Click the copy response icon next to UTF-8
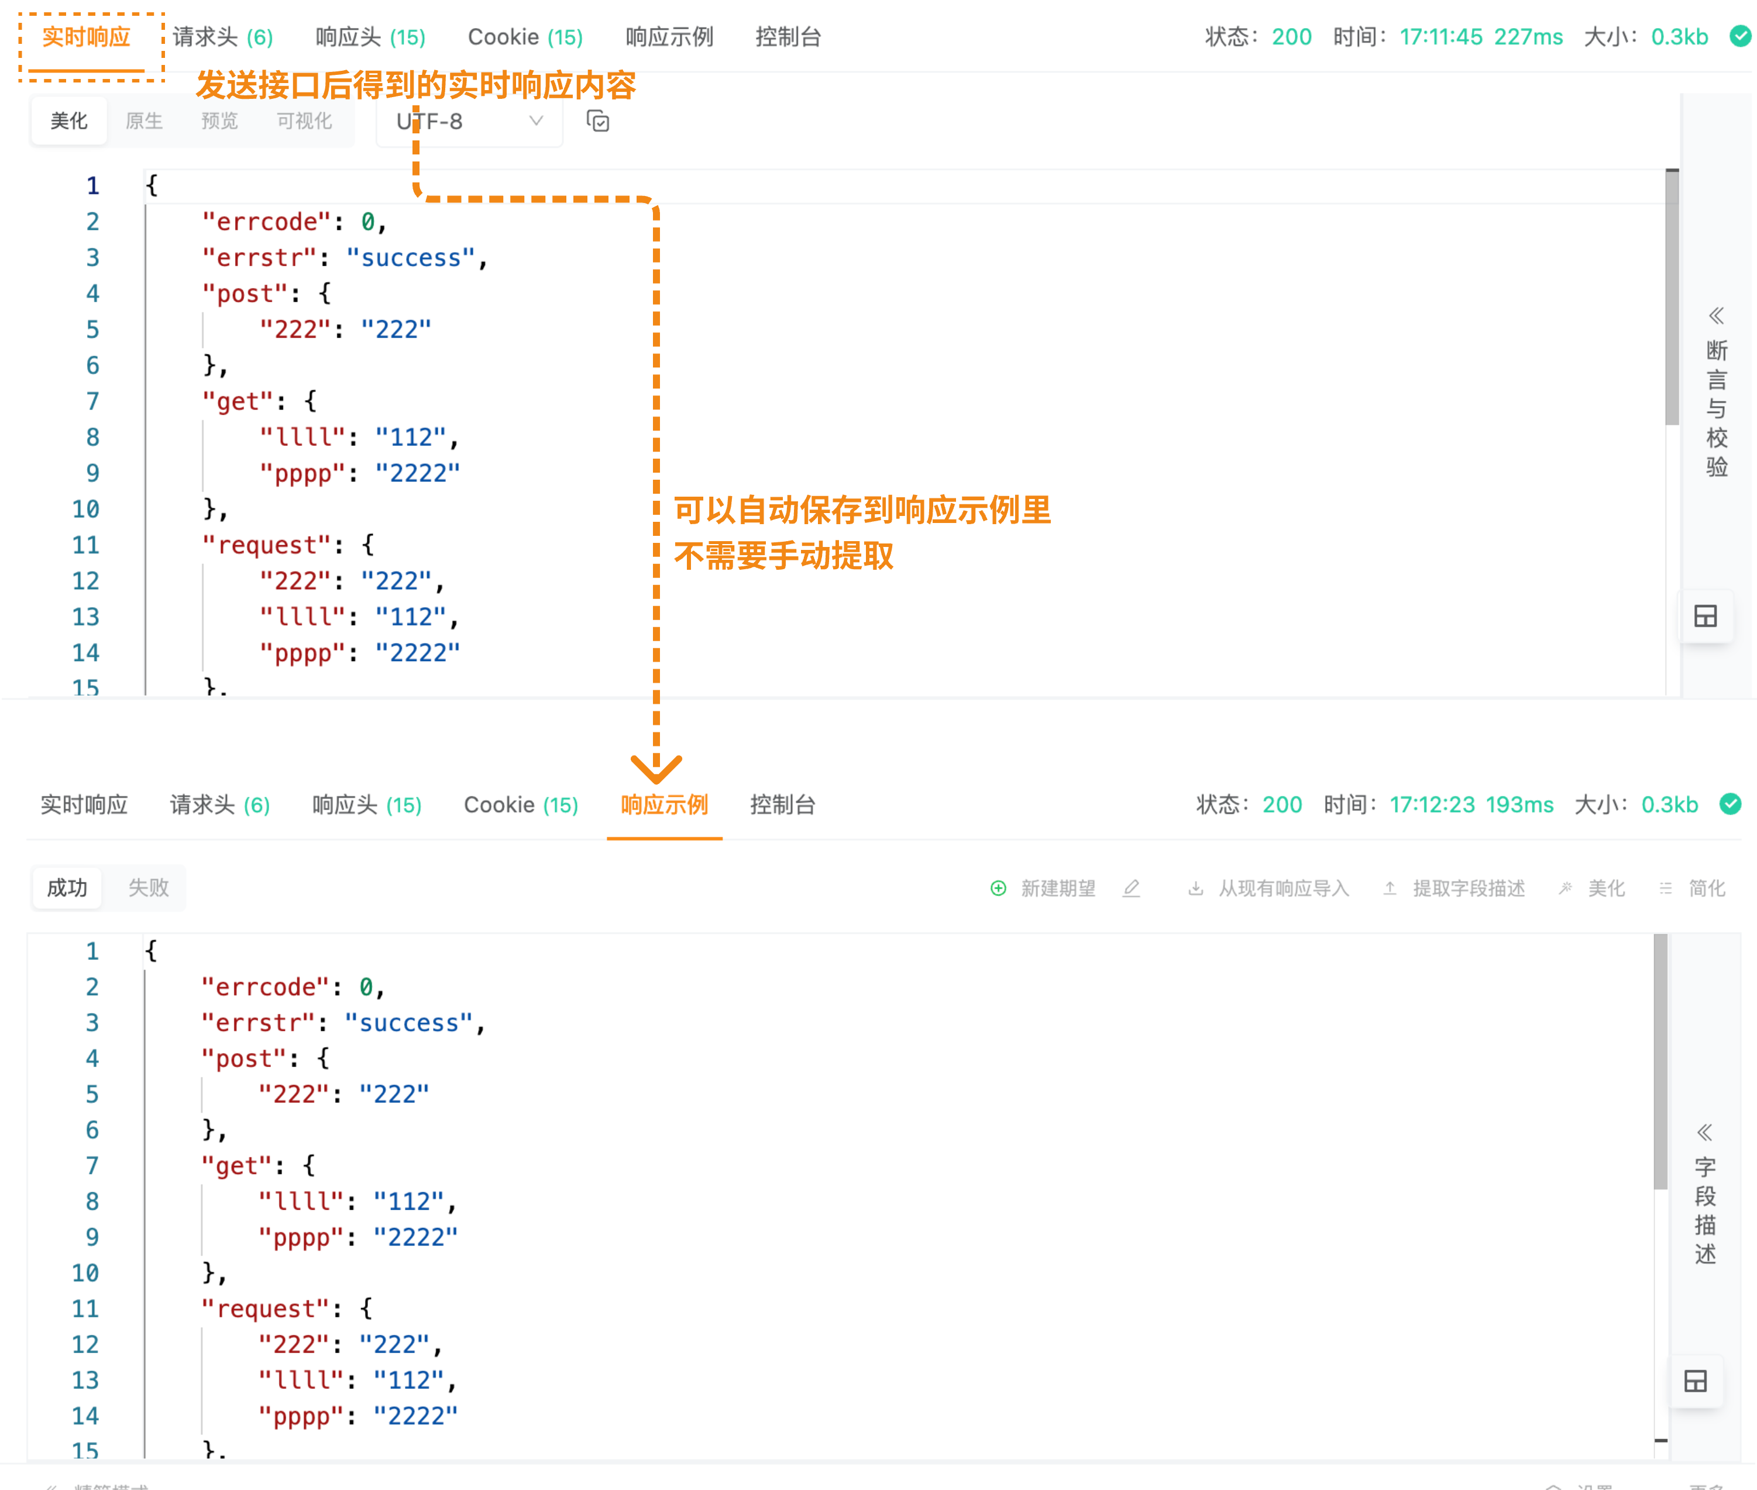 598,122
